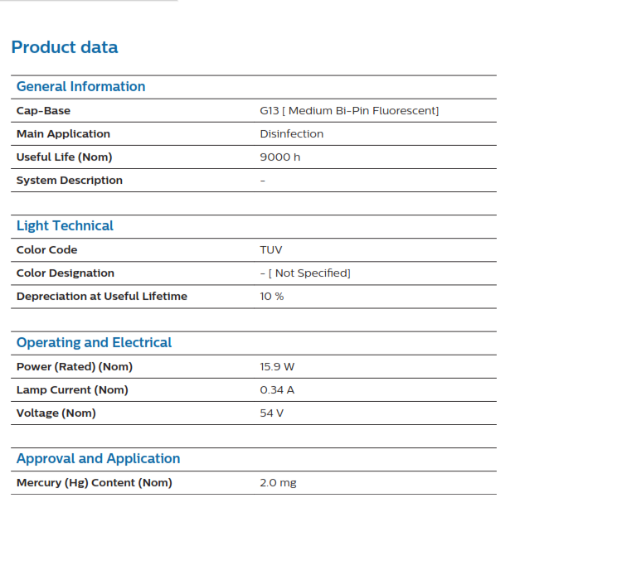617x580 pixels.
Task: Click the 'Cap-Base' row label
Action: pyautogui.click(x=43, y=111)
